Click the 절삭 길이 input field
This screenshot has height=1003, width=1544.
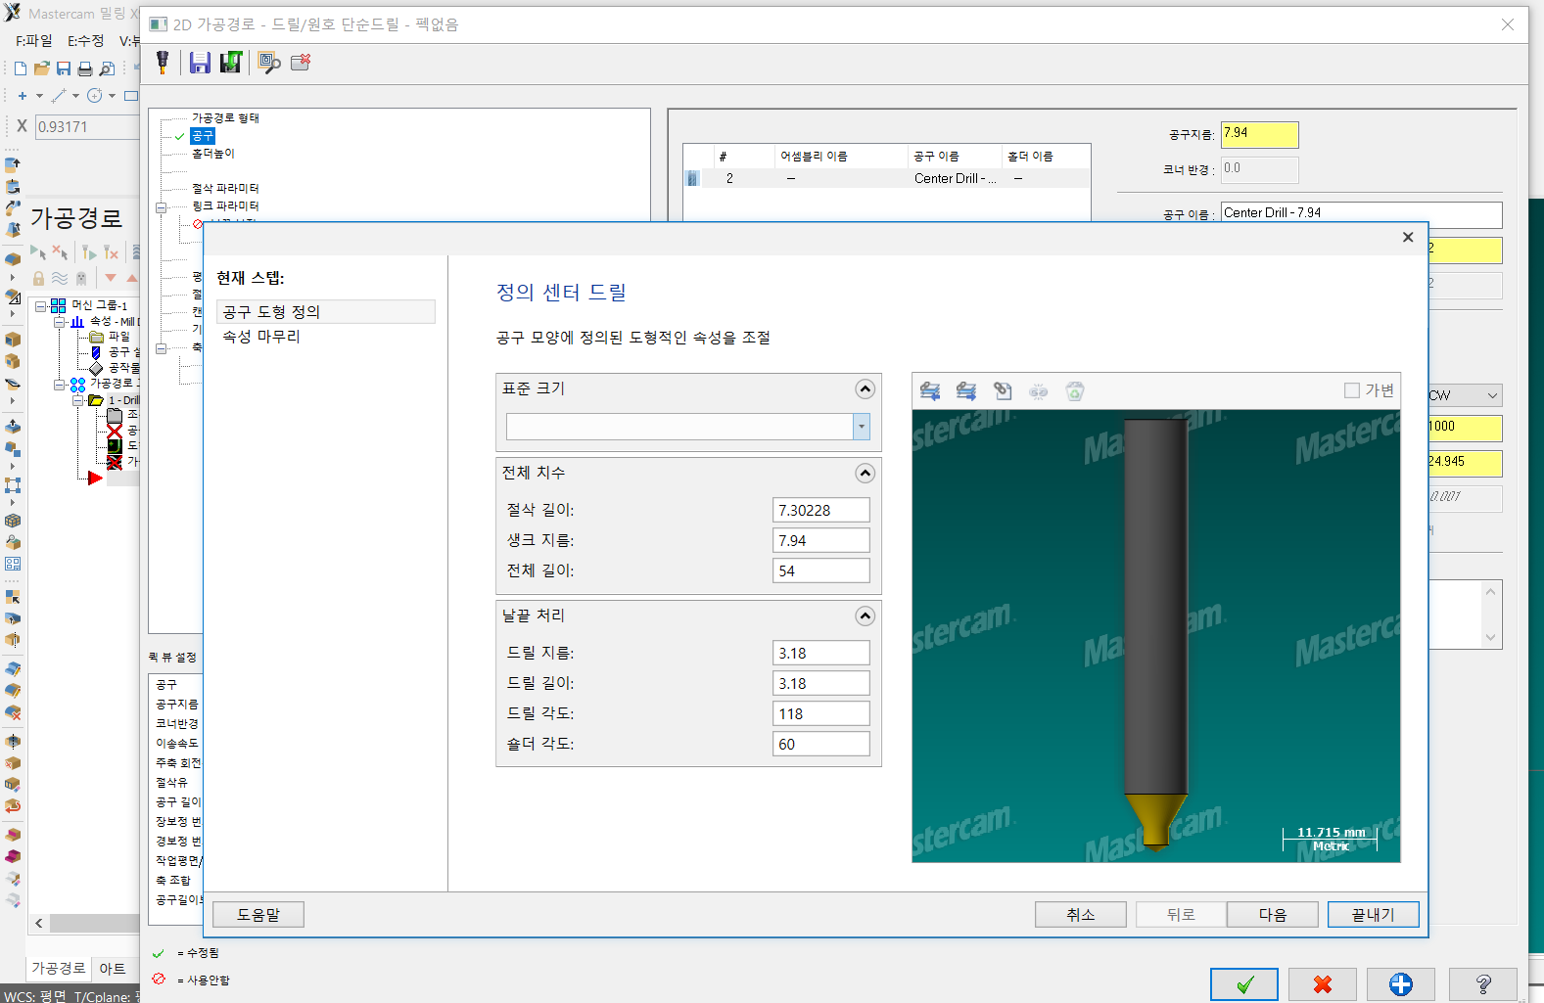click(821, 510)
